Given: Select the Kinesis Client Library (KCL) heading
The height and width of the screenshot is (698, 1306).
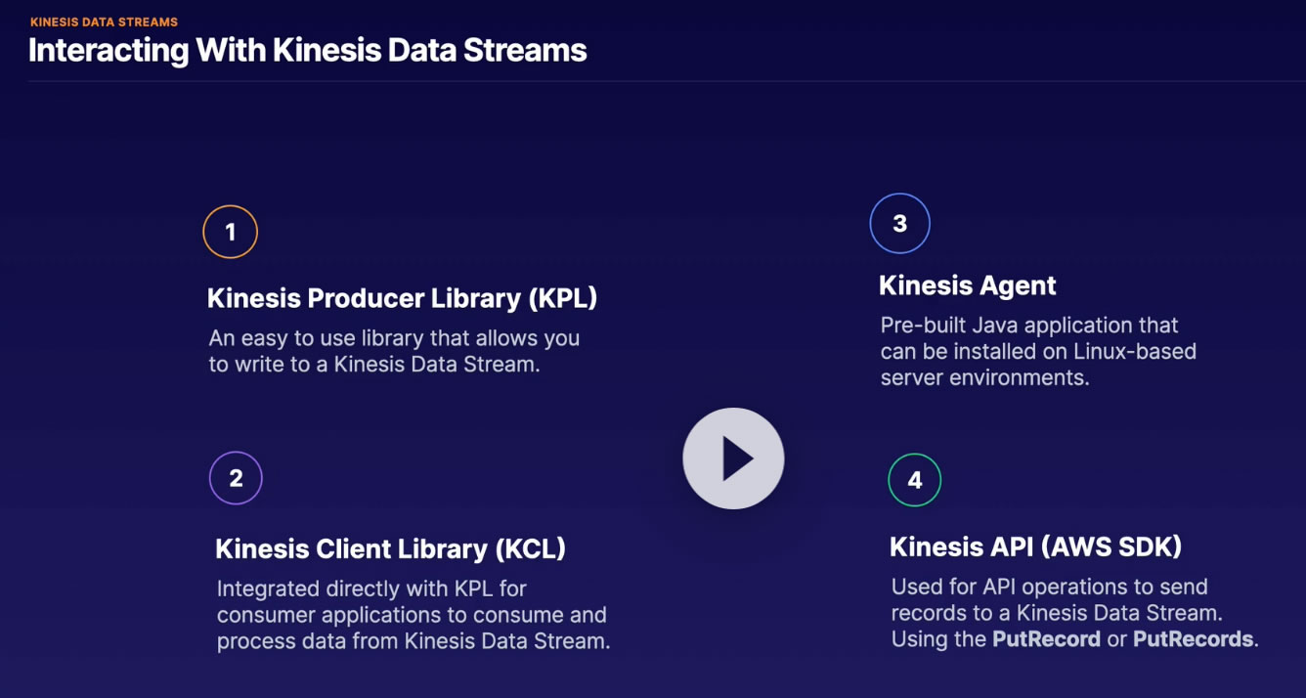Looking at the screenshot, I should pyautogui.click(x=390, y=548).
